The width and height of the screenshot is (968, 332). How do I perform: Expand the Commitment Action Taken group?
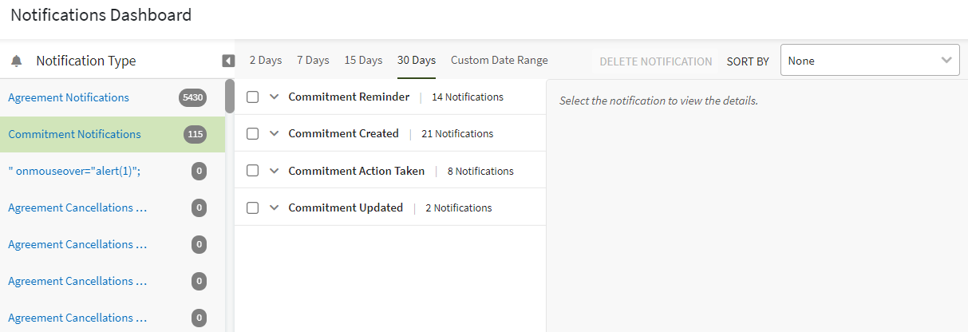click(x=275, y=171)
